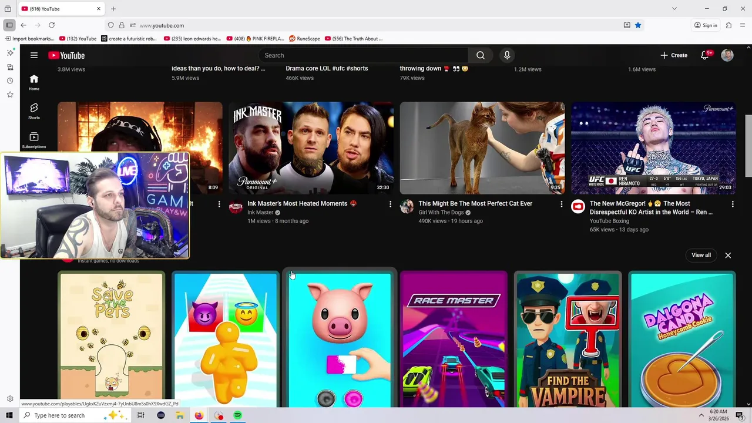Start voice search with microphone icon
752x423 pixels.
(507, 55)
